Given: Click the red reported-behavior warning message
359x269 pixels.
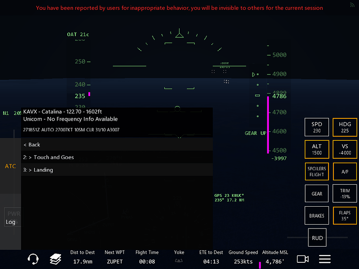Looking at the screenshot, I should 179,8.
